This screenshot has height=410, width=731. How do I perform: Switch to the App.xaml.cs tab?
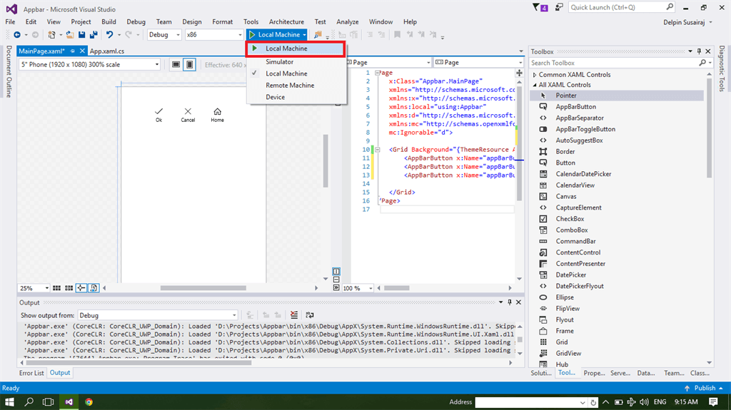click(107, 51)
